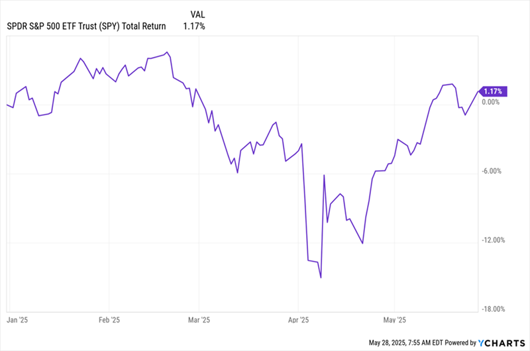Viewport: 530px width, 351px height.
Task: Click the purple 1.17% value flag
Action: pyautogui.click(x=493, y=91)
